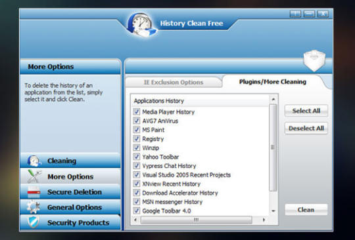Viewport: 355px width, 240px height.
Task: Uncheck Google Toolbar 4.0 checkbox
Action: [136, 210]
